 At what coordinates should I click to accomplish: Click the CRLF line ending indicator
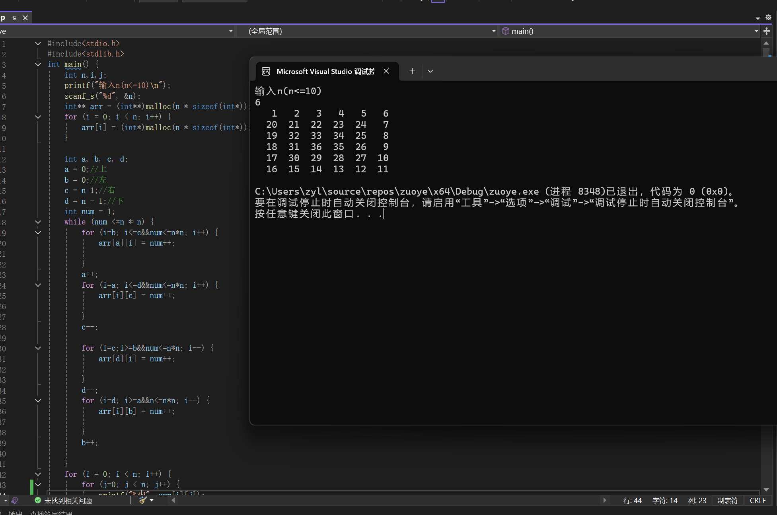758,500
